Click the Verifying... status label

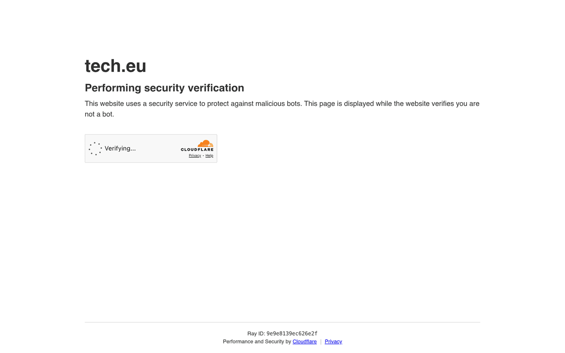(121, 148)
